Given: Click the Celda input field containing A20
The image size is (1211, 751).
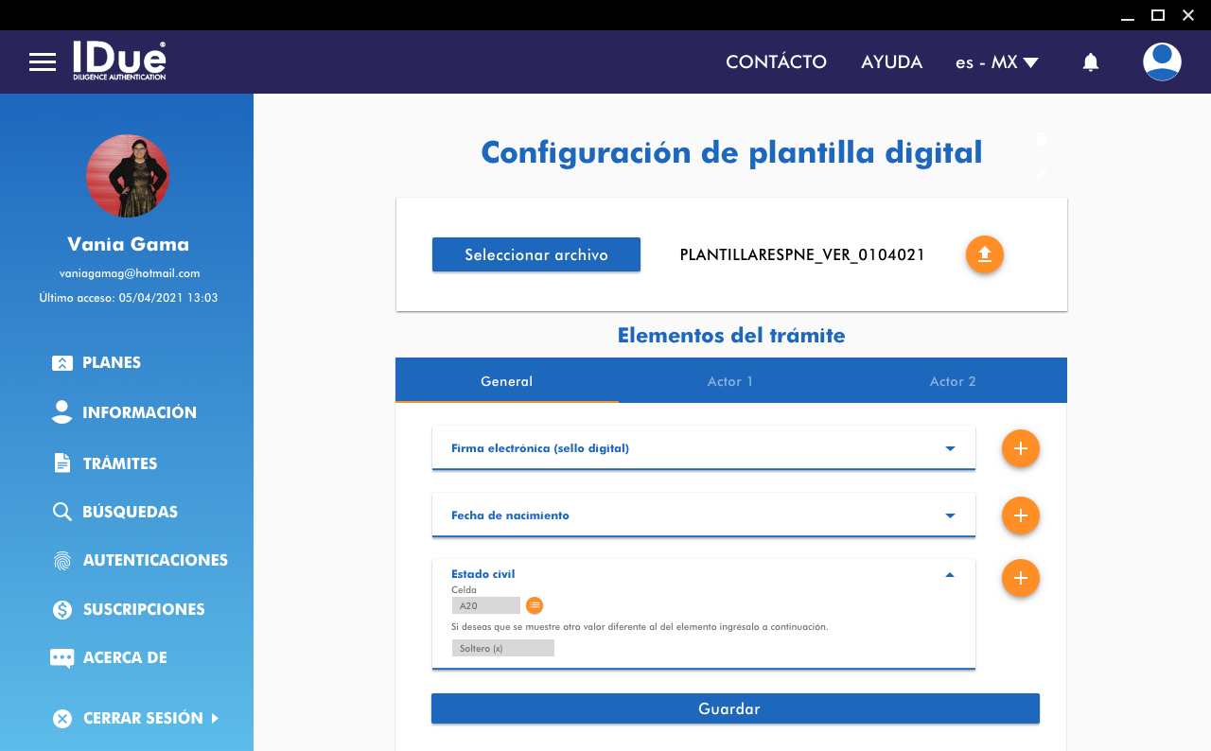Looking at the screenshot, I should [485, 605].
